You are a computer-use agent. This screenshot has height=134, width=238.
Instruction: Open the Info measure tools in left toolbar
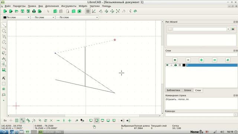4,70
